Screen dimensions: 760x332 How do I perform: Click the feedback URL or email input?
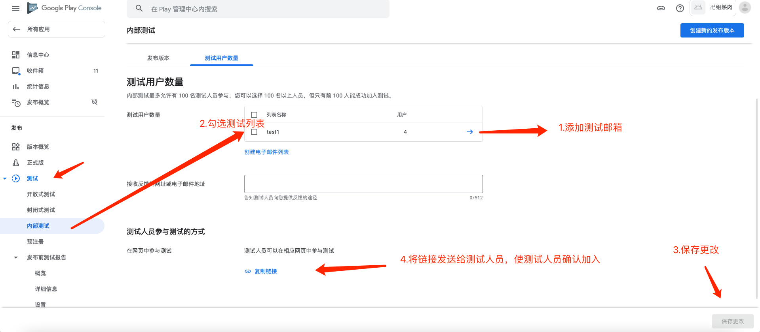click(363, 184)
